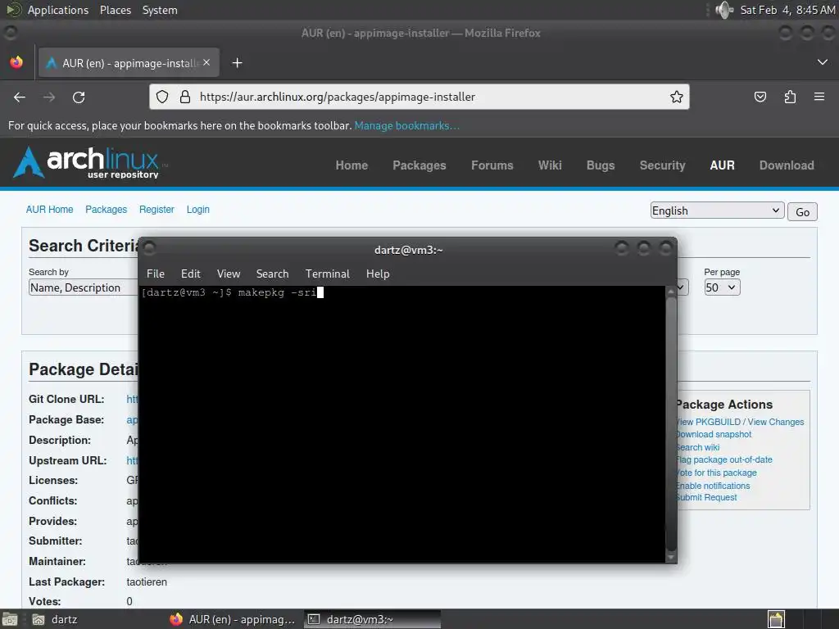Click the Packages link beside AUR Home

coord(106,210)
